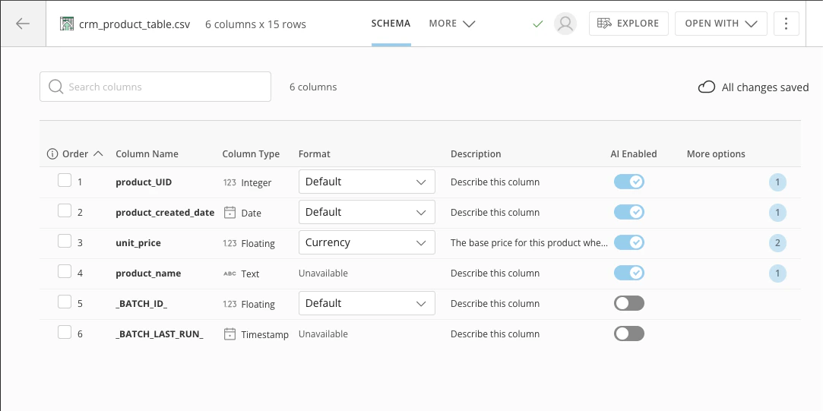Expand the Format dropdown for product_created_date
The height and width of the screenshot is (411, 823).
(x=366, y=212)
